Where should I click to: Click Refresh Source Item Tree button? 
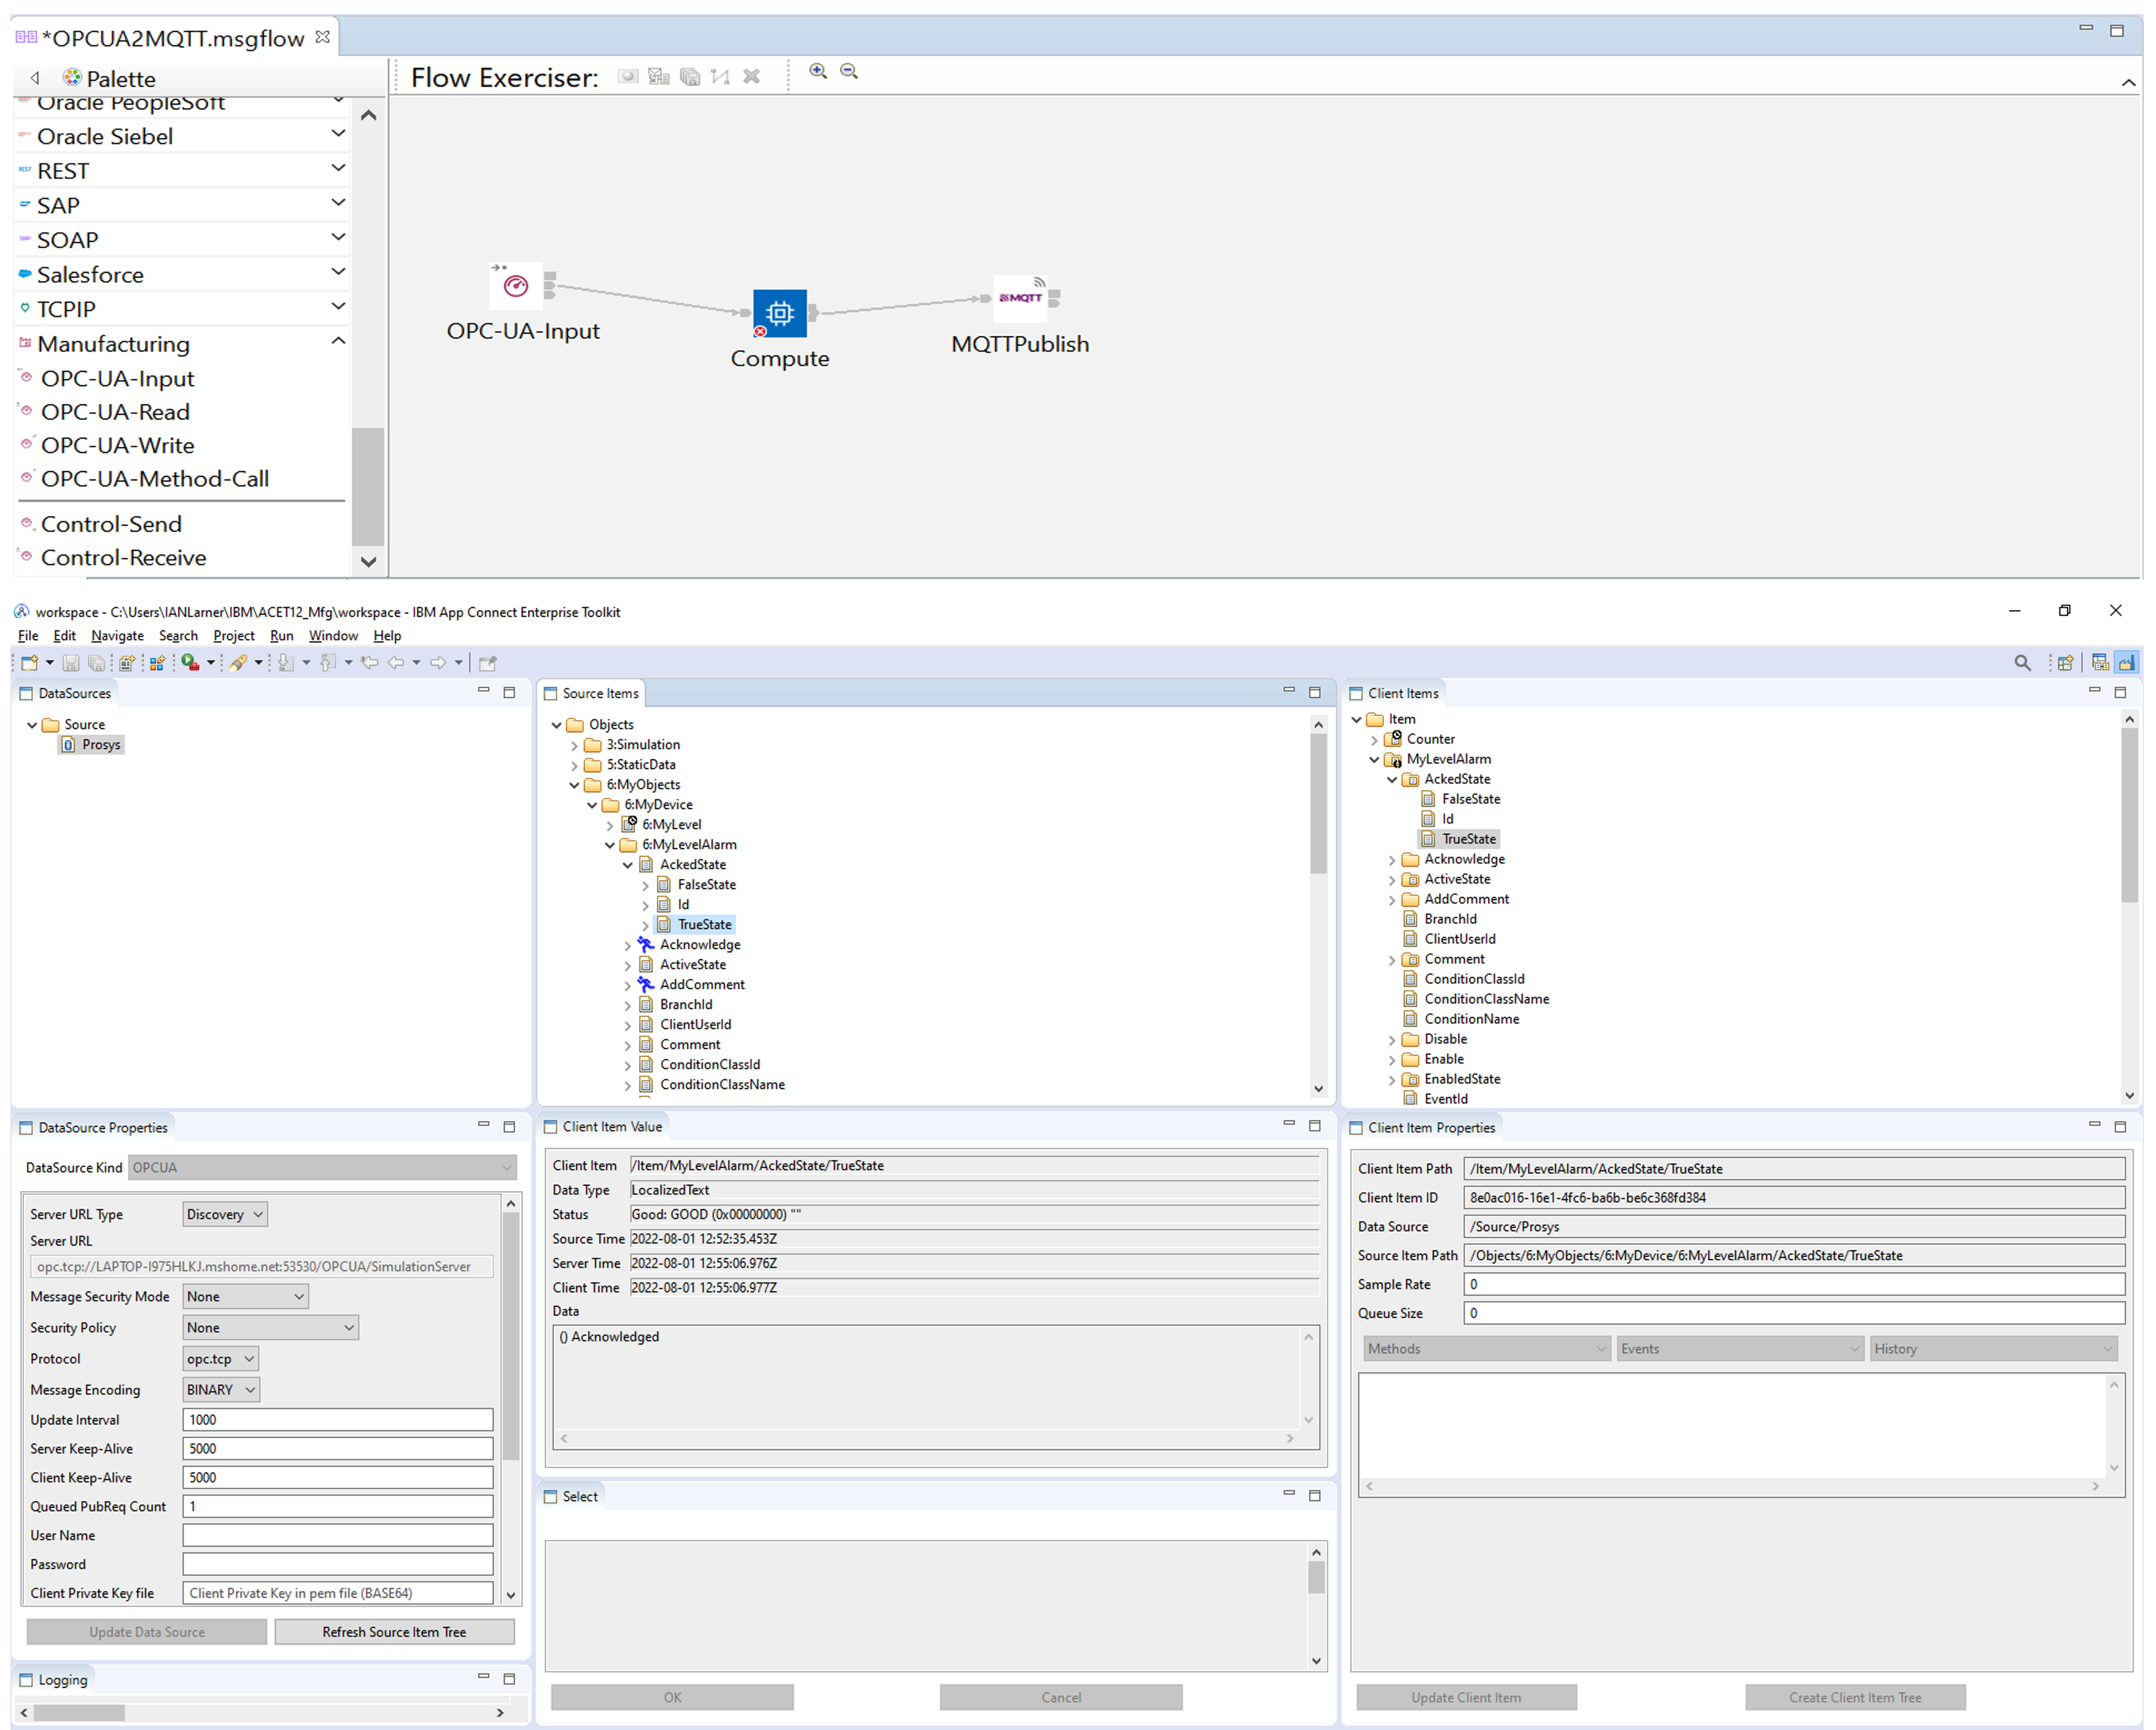click(394, 1632)
